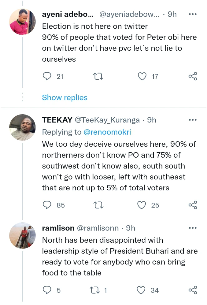Like the tweet about Peter Obi PVC

tap(142, 76)
